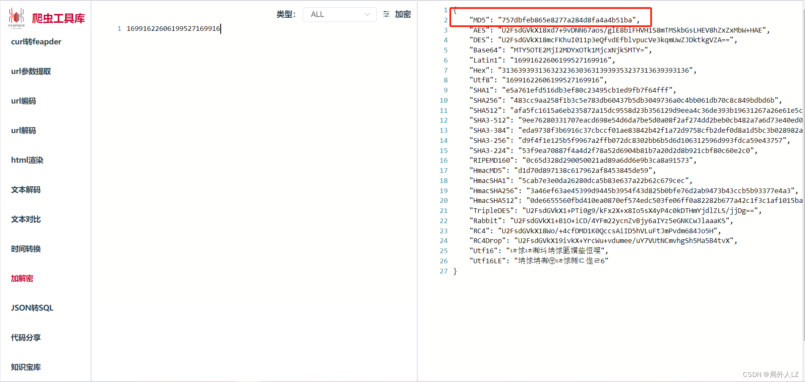Click the HmacMD5 result line
Image resolution: width=805 pixels, height=382 pixels.
click(x=563, y=171)
